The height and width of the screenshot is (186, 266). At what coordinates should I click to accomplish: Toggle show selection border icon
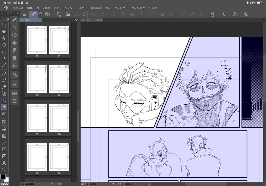point(171,14)
